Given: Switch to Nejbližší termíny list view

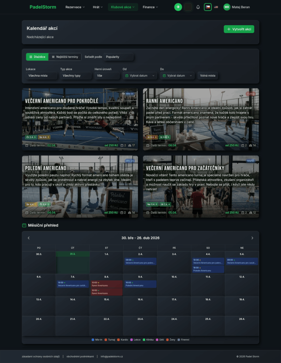Looking at the screenshot, I should tap(65, 57).
